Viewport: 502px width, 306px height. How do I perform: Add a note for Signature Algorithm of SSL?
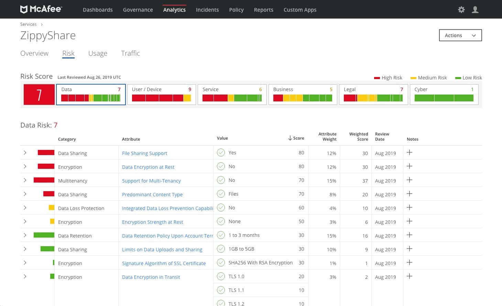click(x=410, y=262)
